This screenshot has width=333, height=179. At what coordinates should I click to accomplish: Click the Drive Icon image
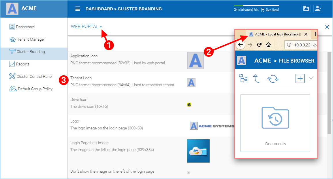coord(189,105)
